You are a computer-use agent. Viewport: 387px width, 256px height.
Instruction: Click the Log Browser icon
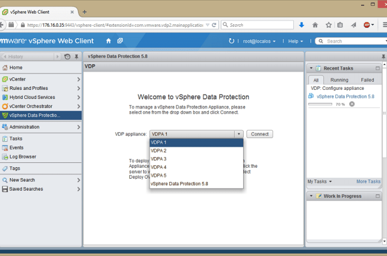5,157
